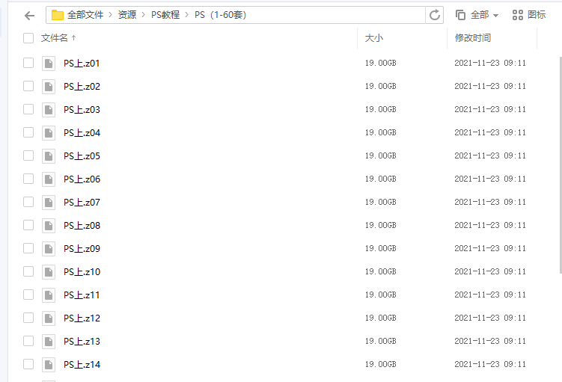Switch to icon view via 图标
562x382 pixels.
[529, 15]
